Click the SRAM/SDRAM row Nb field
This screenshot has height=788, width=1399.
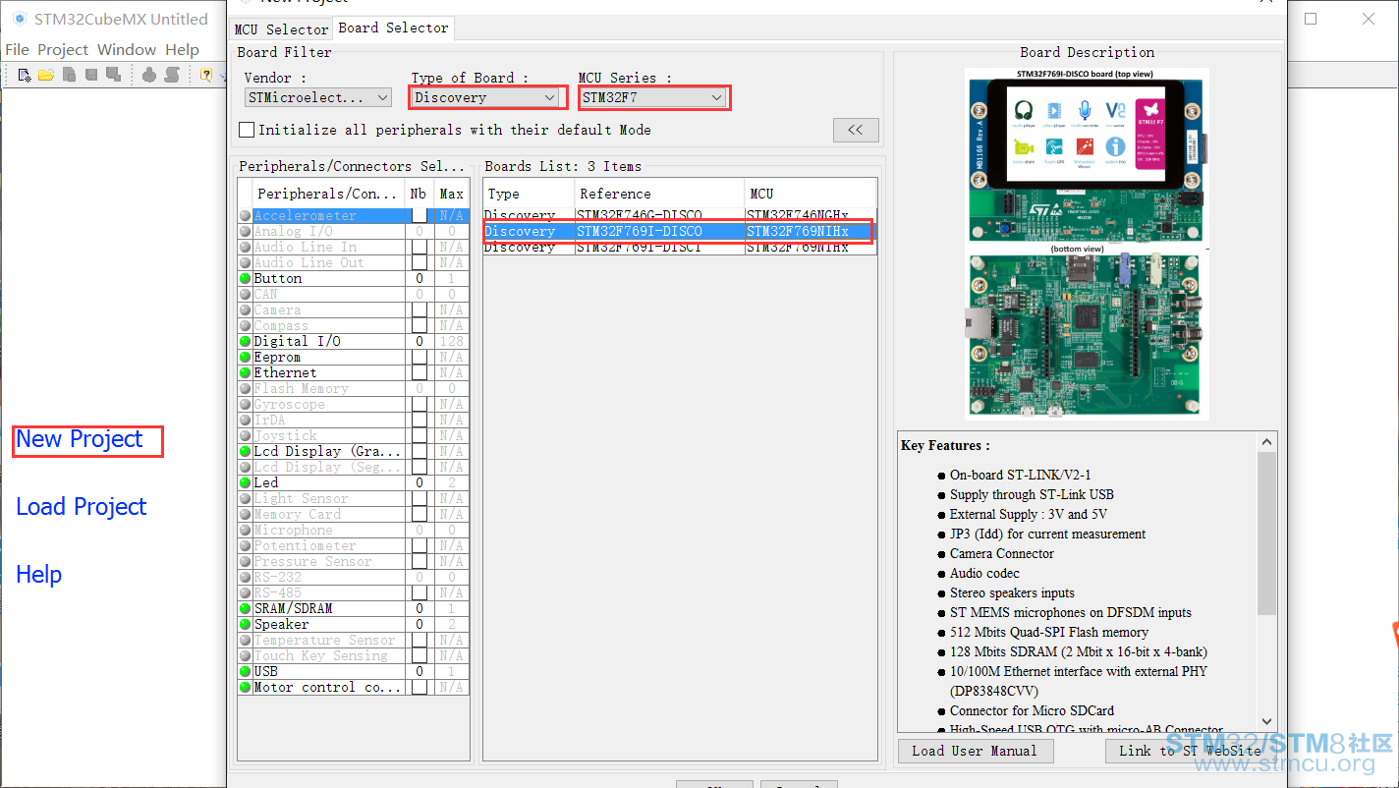click(420, 609)
